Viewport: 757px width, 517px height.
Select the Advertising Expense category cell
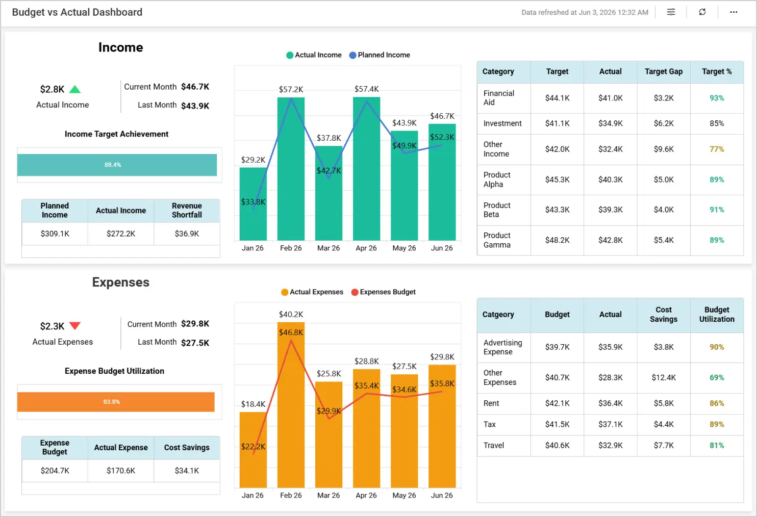coord(503,347)
